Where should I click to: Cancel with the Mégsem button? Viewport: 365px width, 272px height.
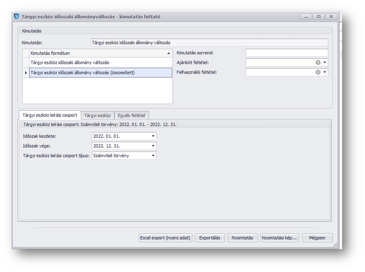tap(317, 238)
